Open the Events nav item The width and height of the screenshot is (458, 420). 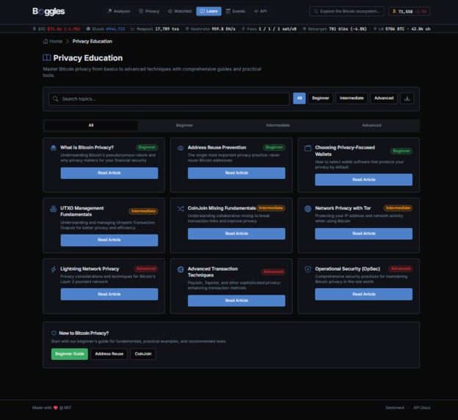click(x=236, y=12)
